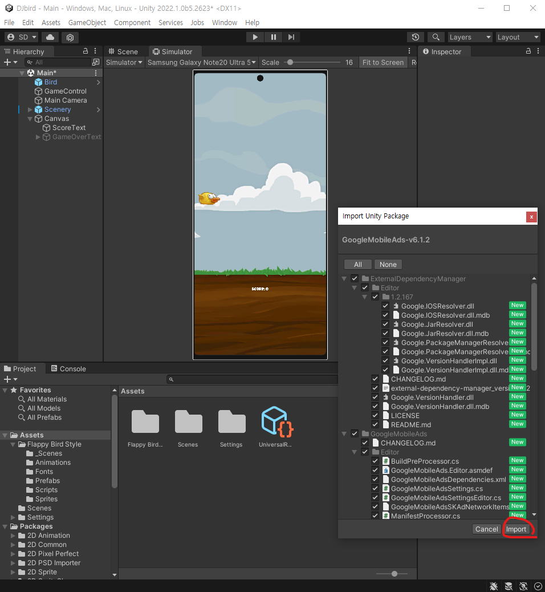Open the Layers dropdown
This screenshot has height=592, width=545.
pyautogui.click(x=470, y=37)
